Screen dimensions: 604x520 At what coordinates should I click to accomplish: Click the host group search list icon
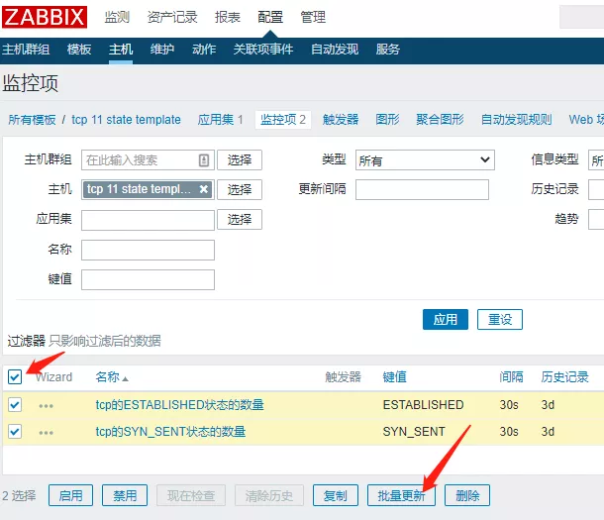tap(204, 159)
